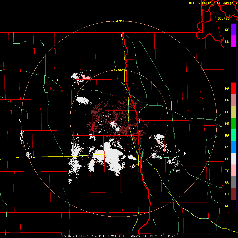The width and height of the screenshot is (238, 238).
Task: Click the GR legend label
Action: [227, 100]
